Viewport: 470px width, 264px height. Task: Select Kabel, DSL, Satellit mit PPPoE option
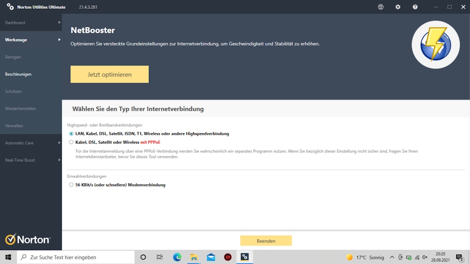(x=71, y=142)
